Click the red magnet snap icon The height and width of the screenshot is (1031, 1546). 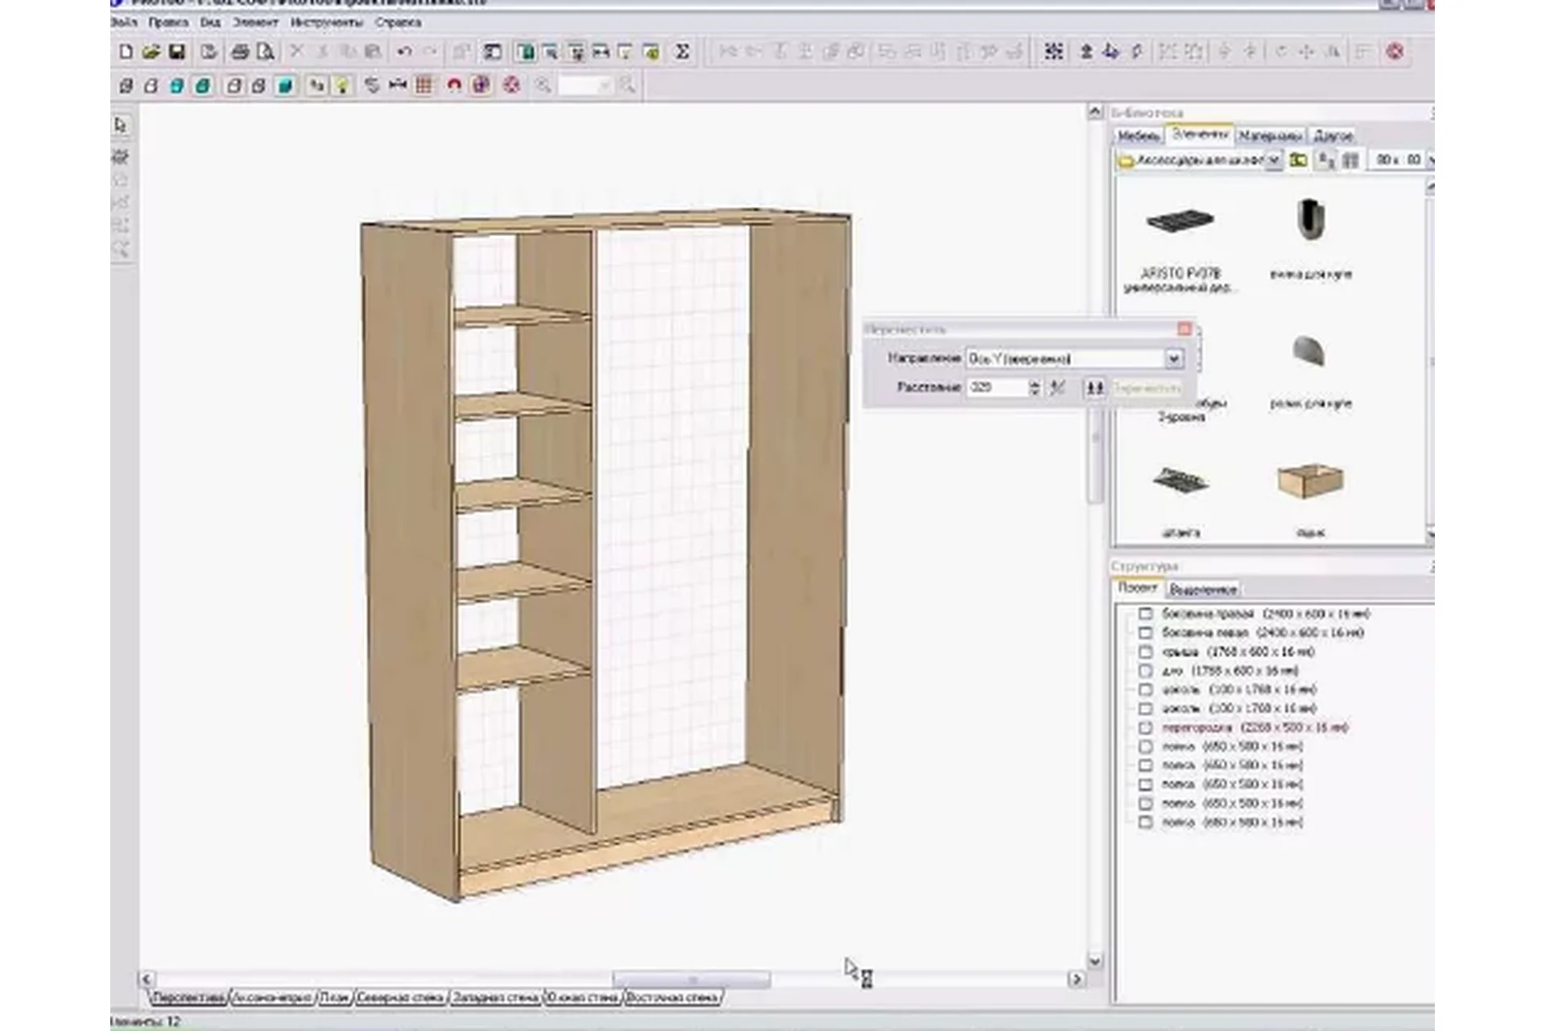coord(454,85)
